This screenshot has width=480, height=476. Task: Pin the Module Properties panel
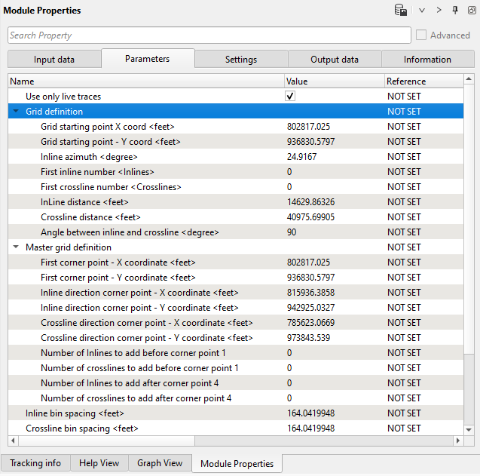[x=455, y=11]
